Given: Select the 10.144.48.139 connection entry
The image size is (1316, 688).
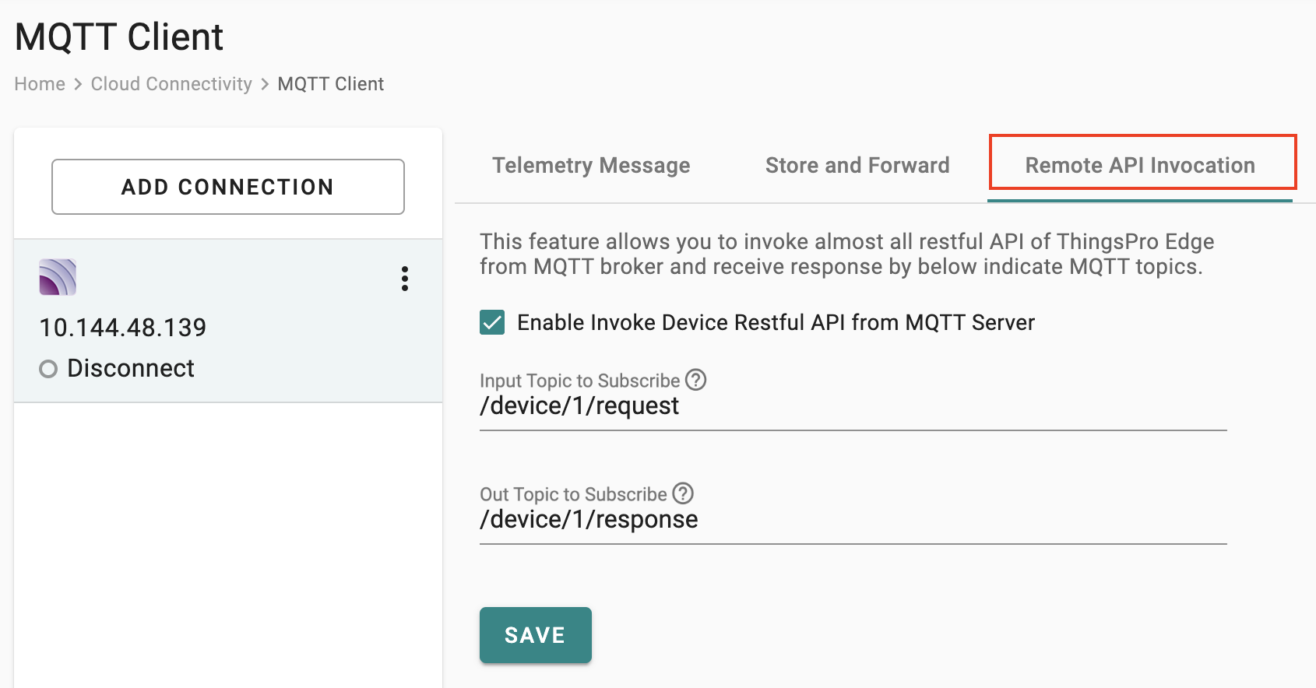Looking at the screenshot, I should 228,321.
